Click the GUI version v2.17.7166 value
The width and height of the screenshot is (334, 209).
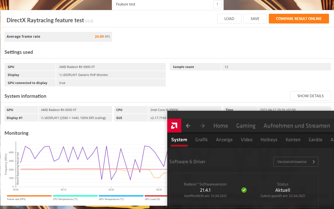(x=158, y=118)
